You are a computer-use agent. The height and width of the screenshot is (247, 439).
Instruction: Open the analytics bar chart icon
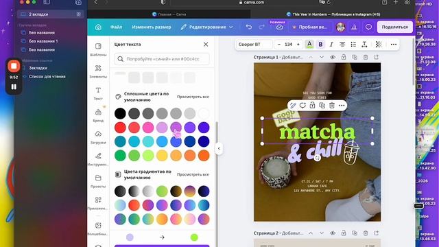tap(354, 27)
